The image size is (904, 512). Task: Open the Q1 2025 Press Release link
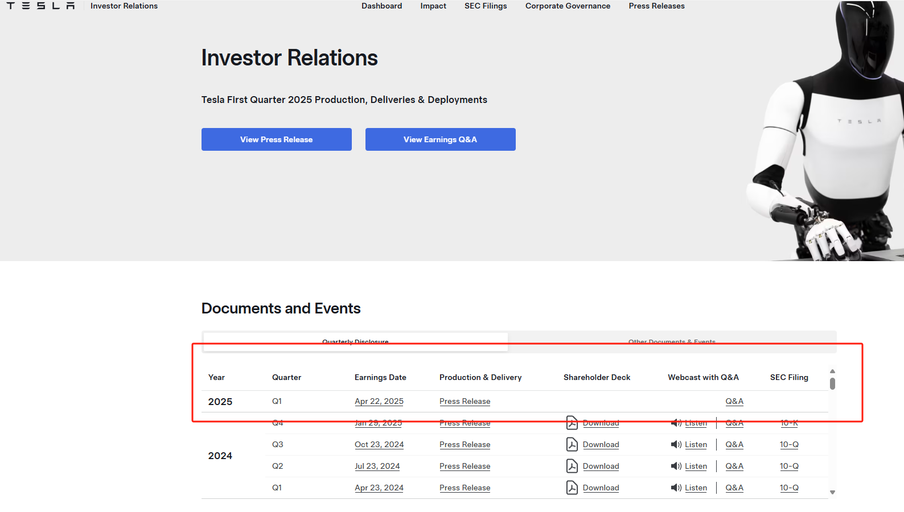click(465, 401)
